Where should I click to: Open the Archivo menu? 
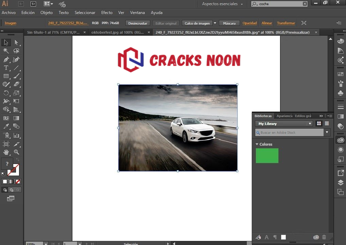point(8,13)
